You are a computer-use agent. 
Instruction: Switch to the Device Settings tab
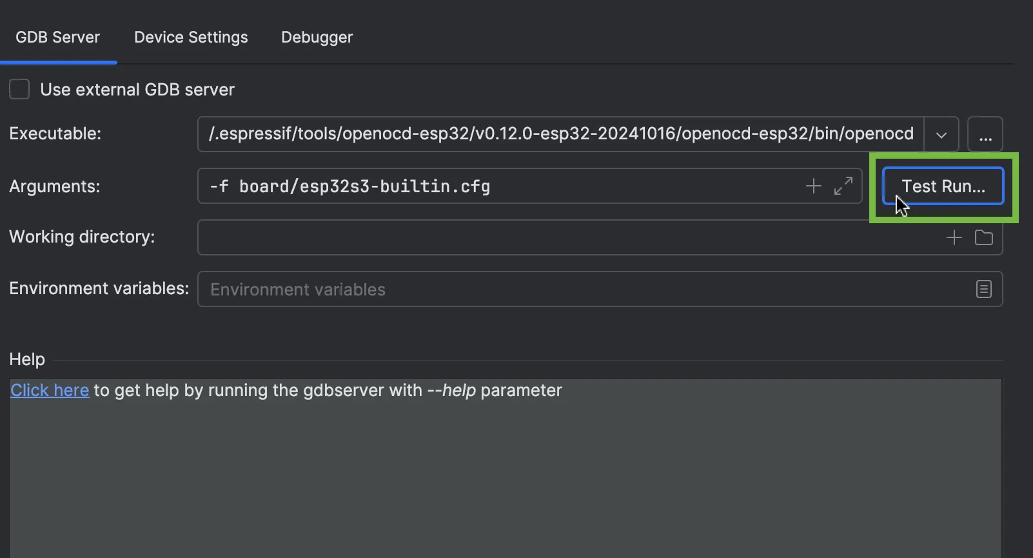(191, 37)
